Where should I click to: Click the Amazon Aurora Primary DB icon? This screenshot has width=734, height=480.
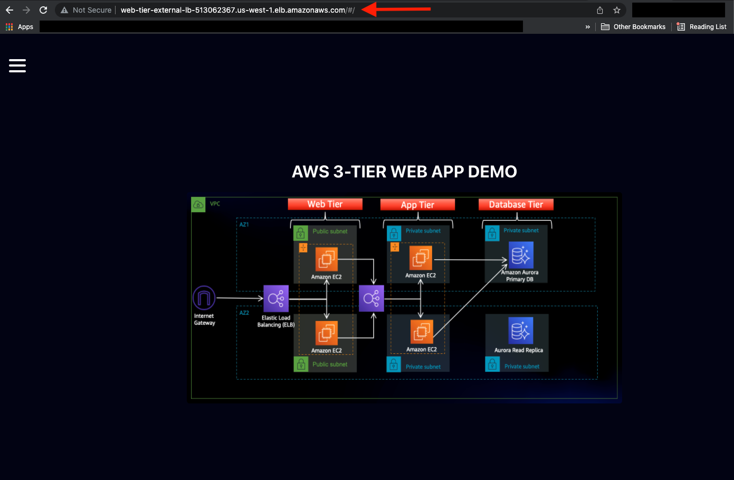521,255
